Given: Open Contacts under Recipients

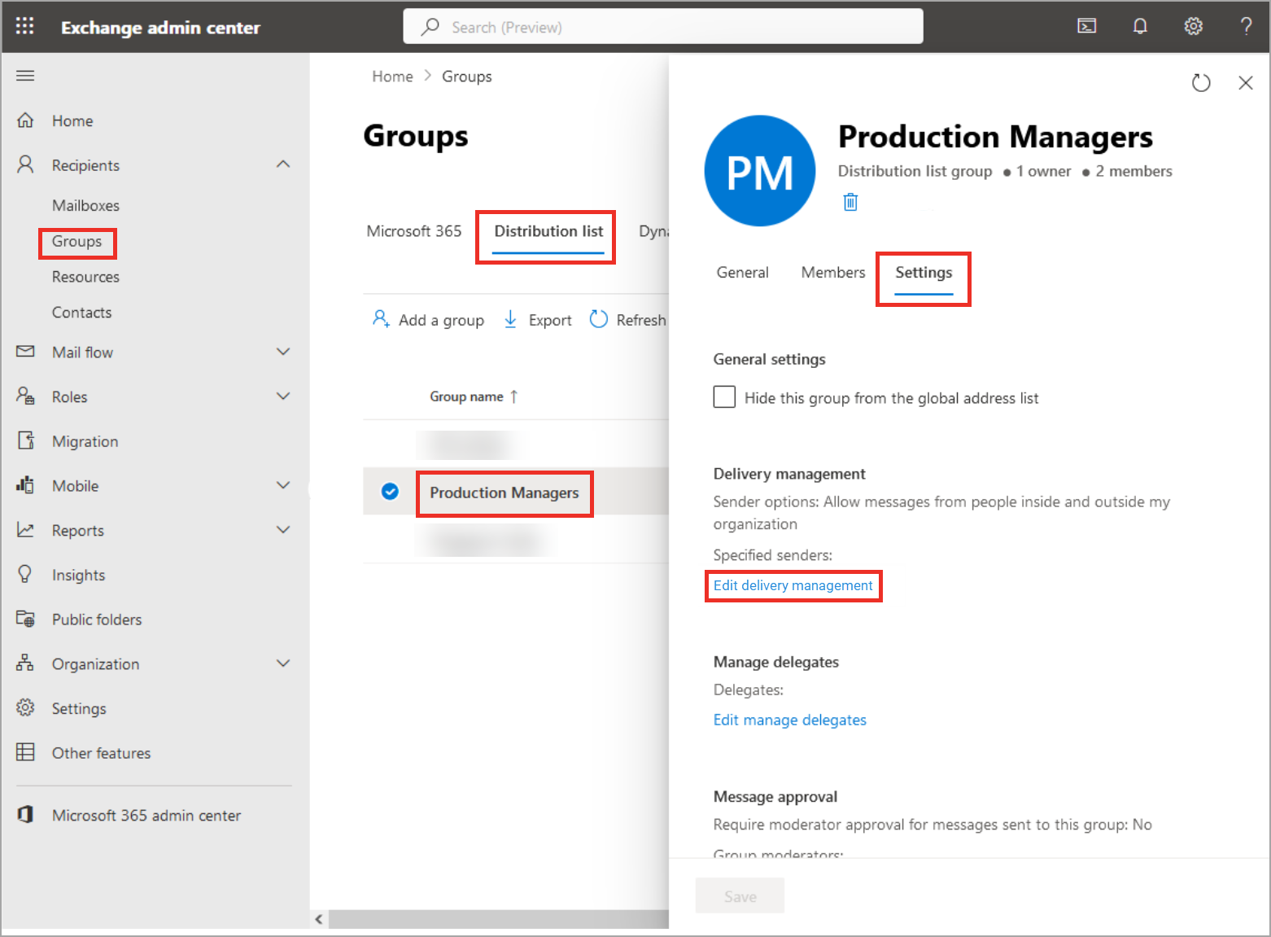Looking at the screenshot, I should tap(81, 313).
